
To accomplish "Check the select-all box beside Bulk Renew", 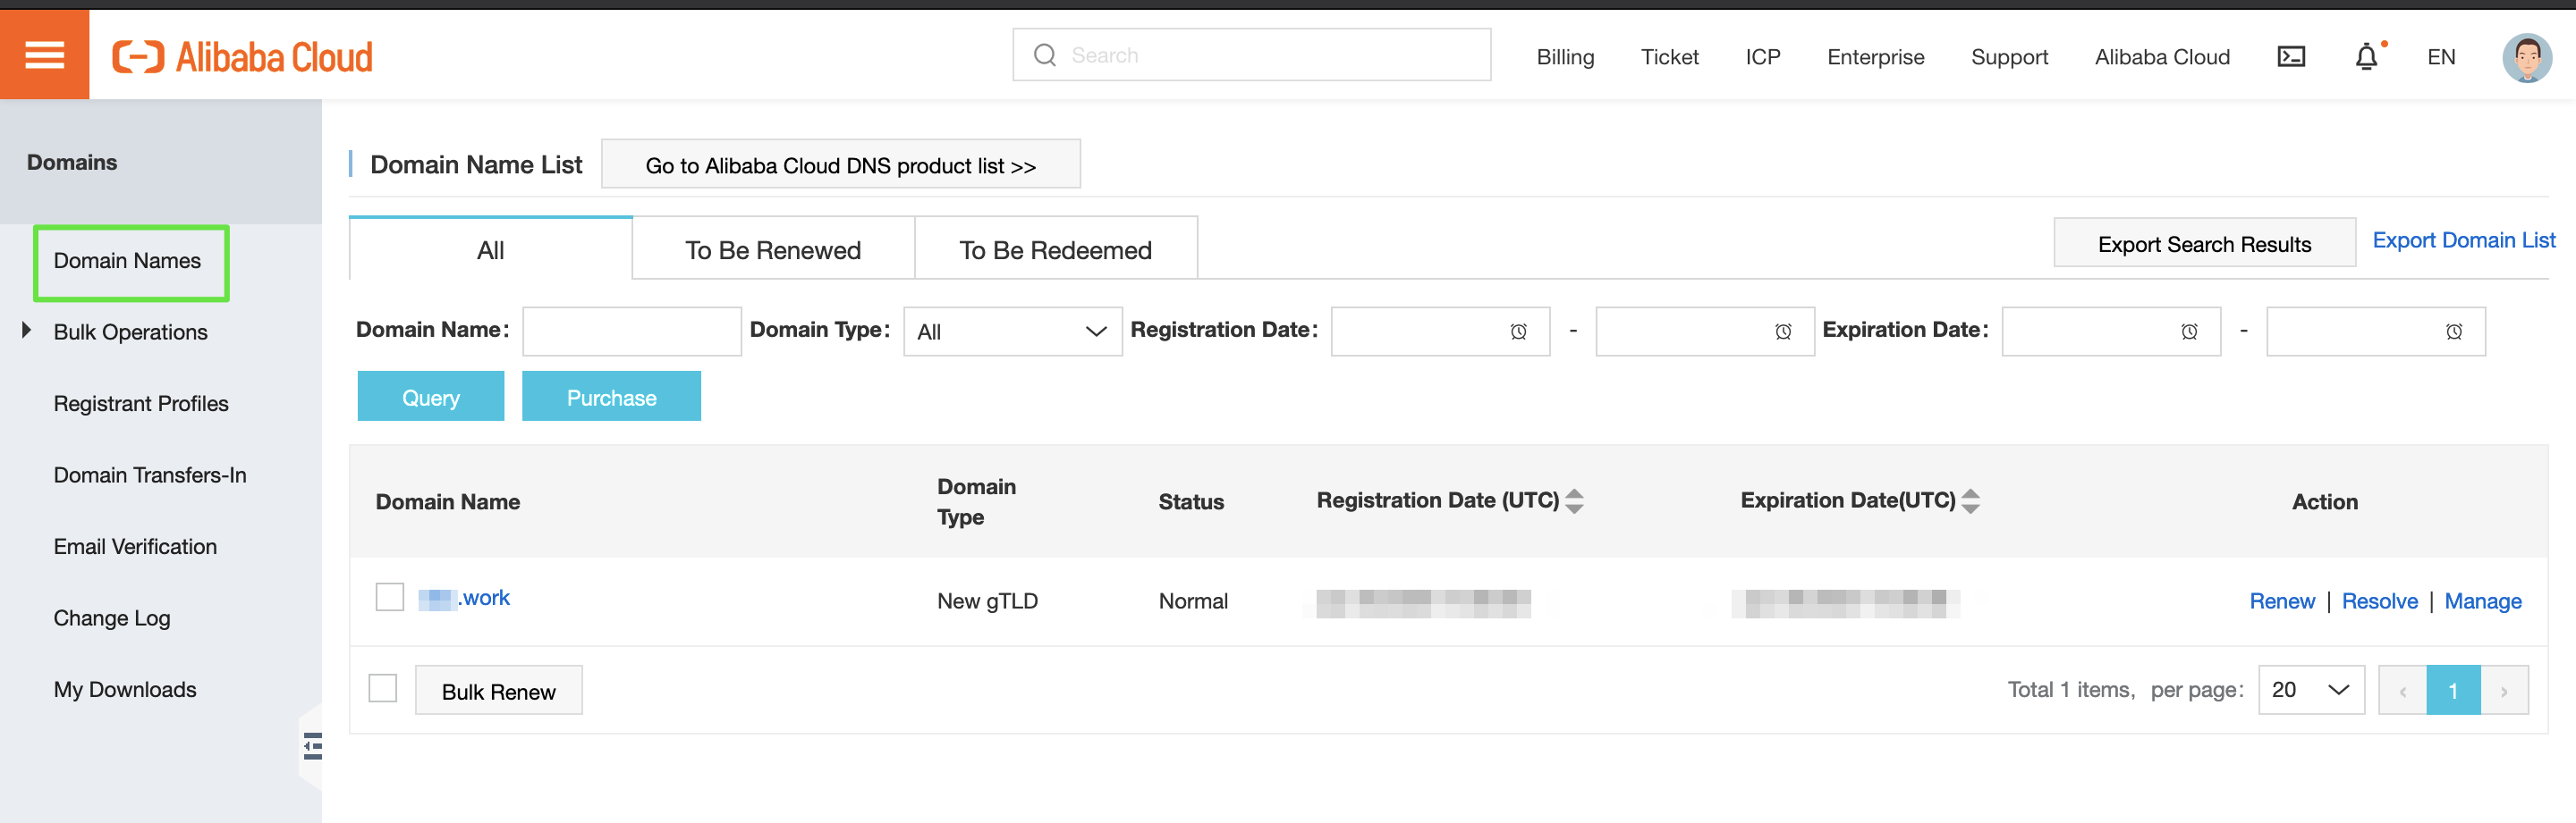I will click(382, 688).
